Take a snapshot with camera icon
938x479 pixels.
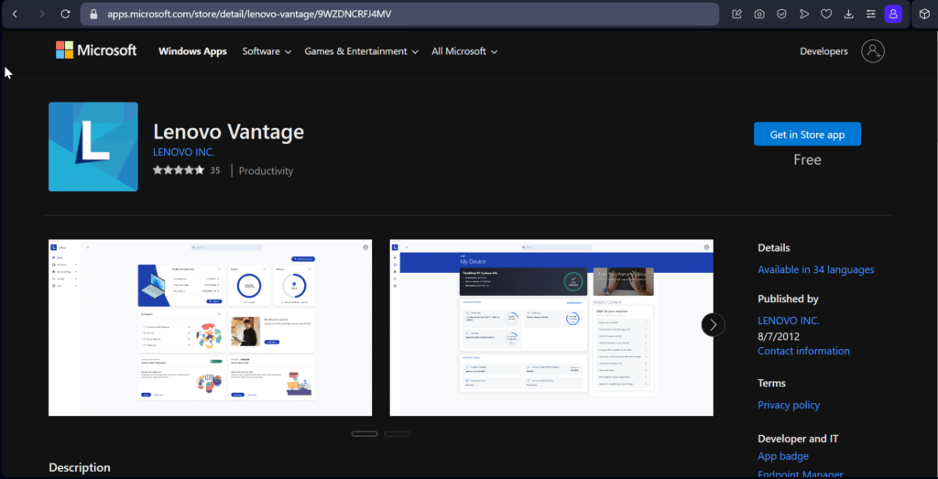(759, 14)
